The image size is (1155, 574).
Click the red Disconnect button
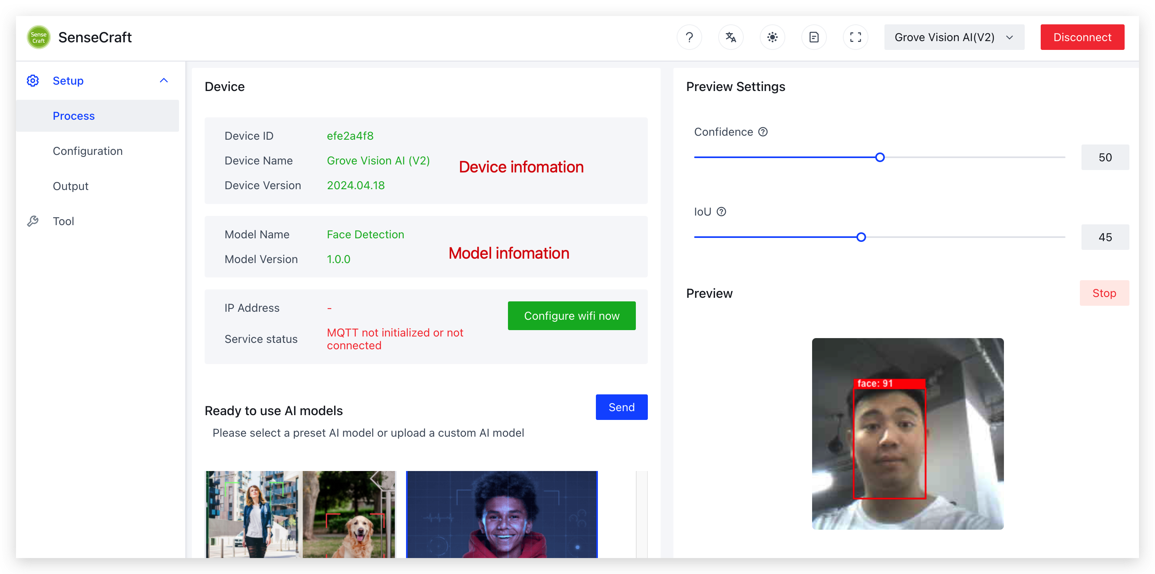coord(1082,37)
